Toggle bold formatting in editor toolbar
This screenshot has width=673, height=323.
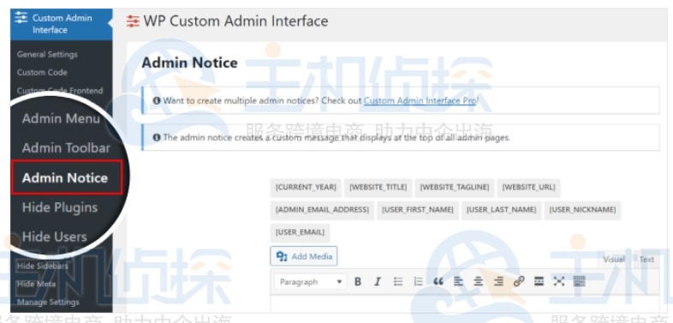(358, 282)
